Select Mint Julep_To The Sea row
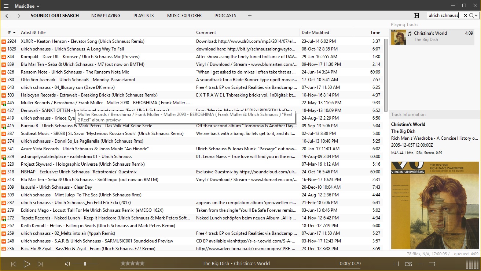This screenshot has width=481, height=271. (x=191, y=195)
